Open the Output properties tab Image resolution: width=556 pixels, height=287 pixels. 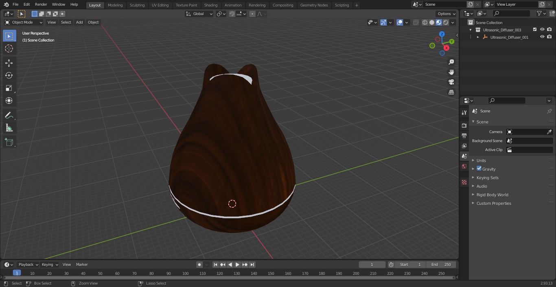tap(464, 136)
